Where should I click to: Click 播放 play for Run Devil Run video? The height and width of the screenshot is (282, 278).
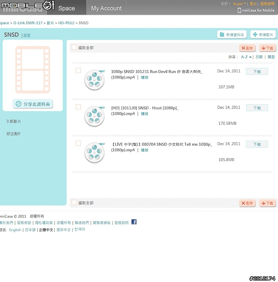pyautogui.click(x=145, y=78)
